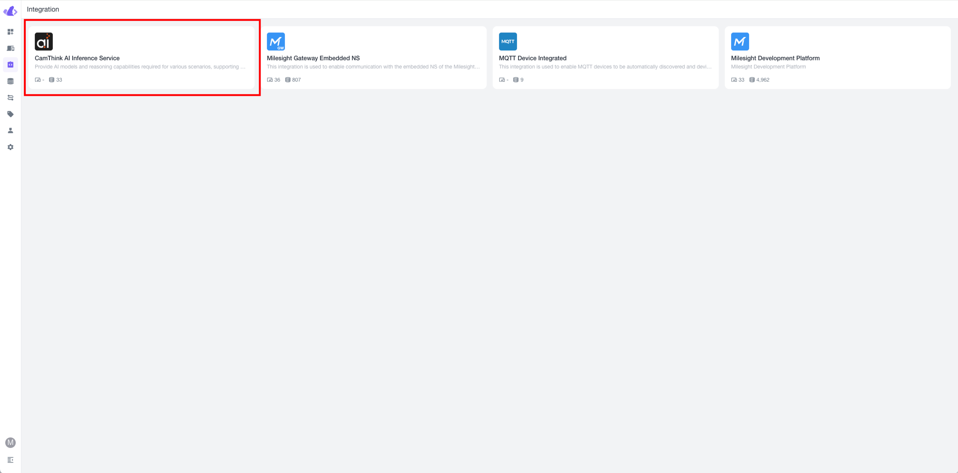
Task: Open Settings using the gear icon
Action: point(10,147)
